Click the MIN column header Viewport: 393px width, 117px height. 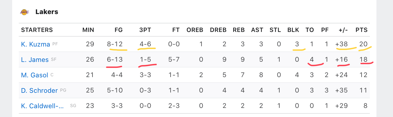pyautogui.click(x=88, y=30)
